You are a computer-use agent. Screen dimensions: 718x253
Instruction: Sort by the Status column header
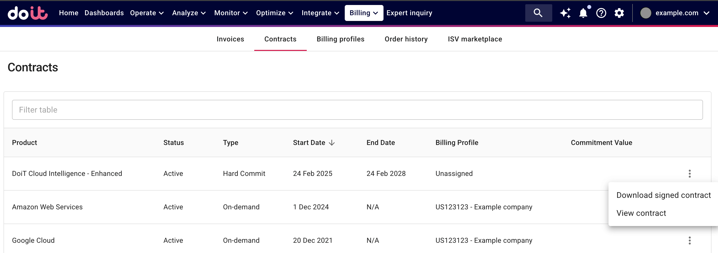pos(173,142)
